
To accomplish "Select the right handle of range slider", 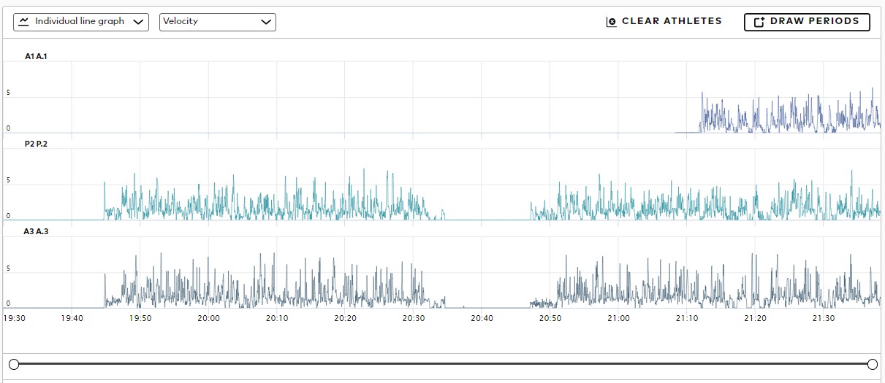I will (872, 364).
